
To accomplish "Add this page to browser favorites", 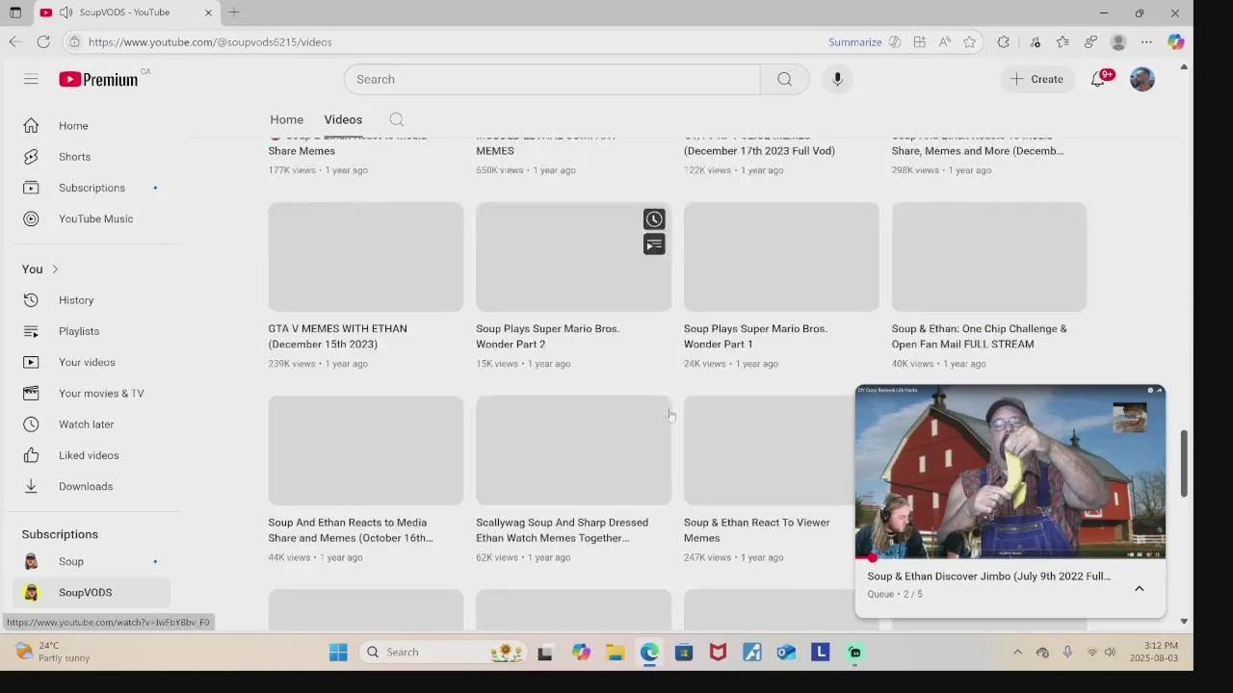I will pyautogui.click(x=969, y=41).
